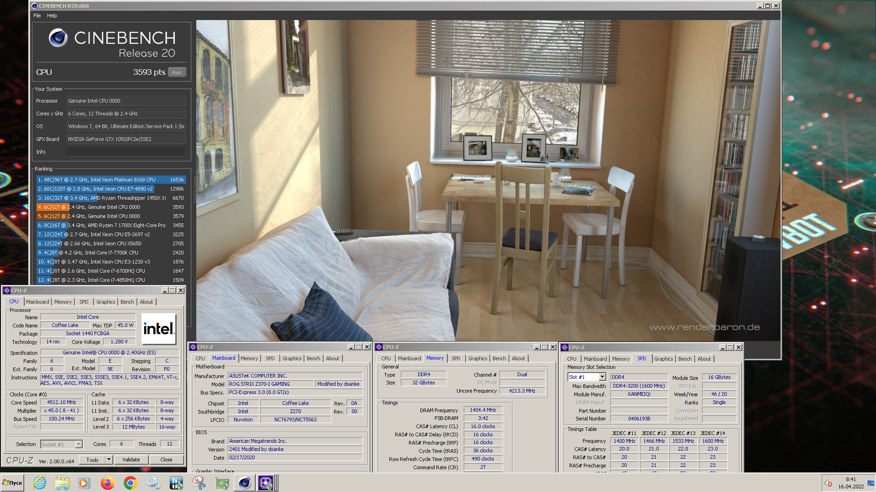The height and width of the screenshot is (492, 876).
Task: Maximize the Cinebench window
Action: [x=768, y=6]
